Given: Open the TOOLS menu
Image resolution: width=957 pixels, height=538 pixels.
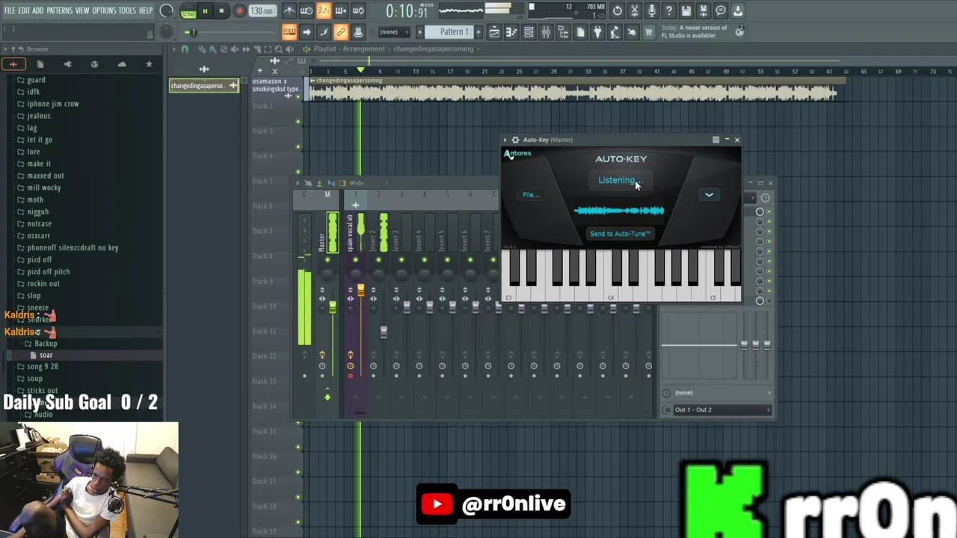Looking at the screenshot, I should pos(127,10).
